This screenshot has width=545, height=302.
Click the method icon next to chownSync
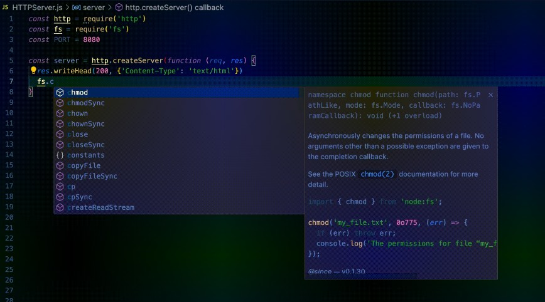coord(60,124)
